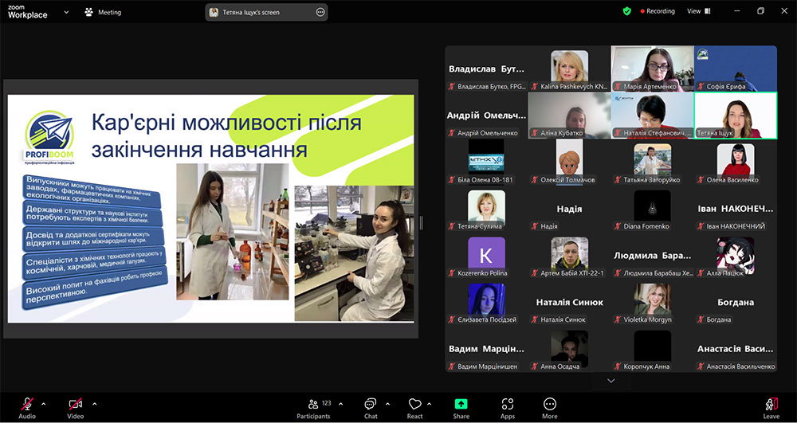Leave the meeting via Leave icon
The image size is (797, 423).
771,404
